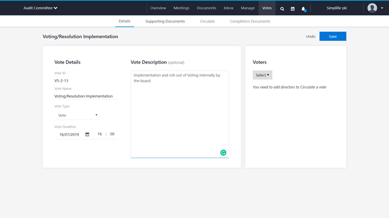Open the Meetings menu
The height and width of the screenshot is (218, 389).
181,8
